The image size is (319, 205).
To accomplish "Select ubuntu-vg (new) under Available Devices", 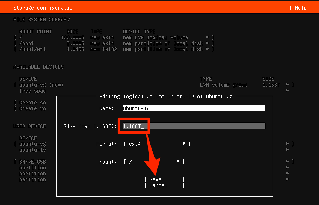I will point(41,85).
